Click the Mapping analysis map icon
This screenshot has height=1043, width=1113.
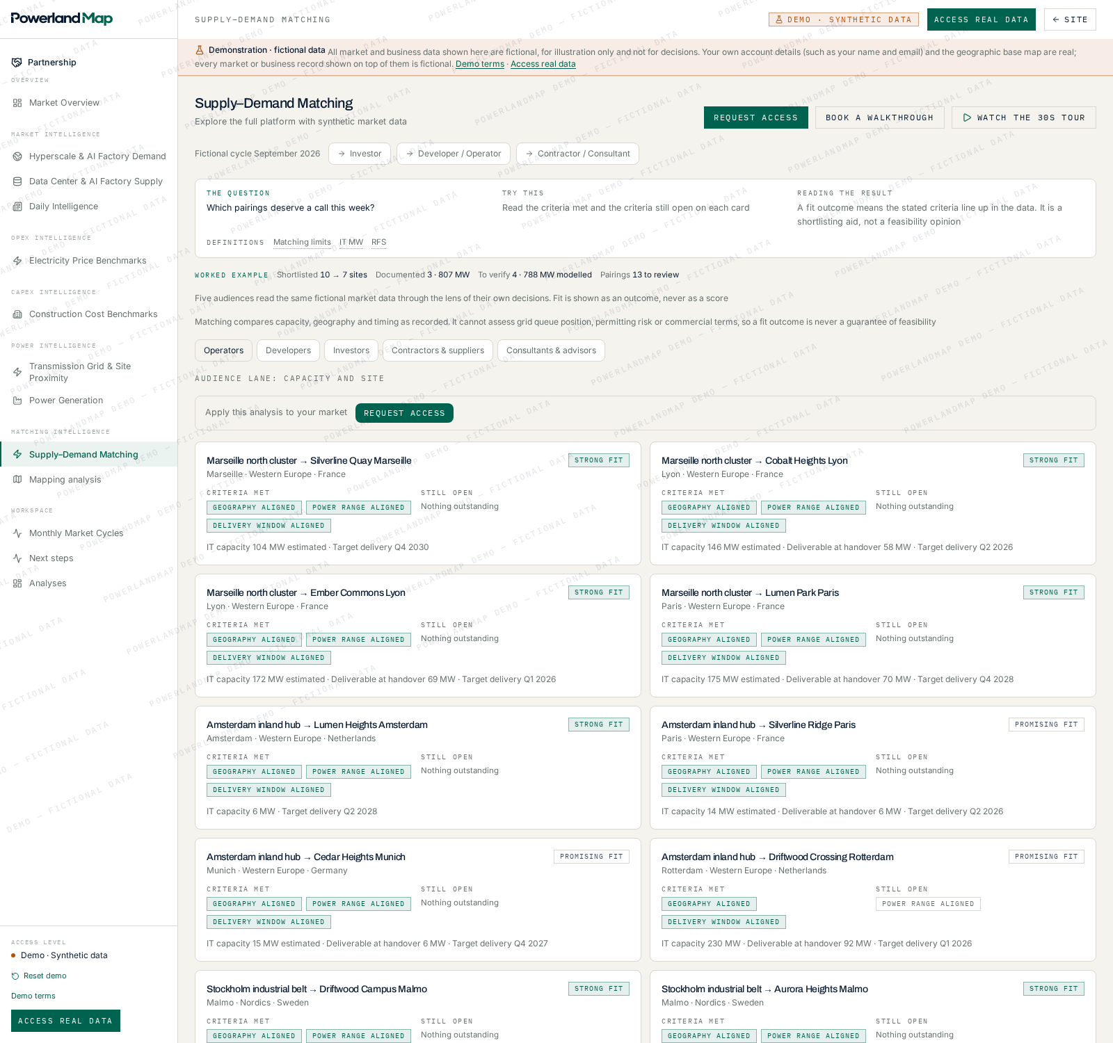pyautogui.click(x=17, y=480)
